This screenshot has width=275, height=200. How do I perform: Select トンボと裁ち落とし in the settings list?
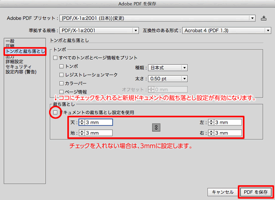click(25, 51)
